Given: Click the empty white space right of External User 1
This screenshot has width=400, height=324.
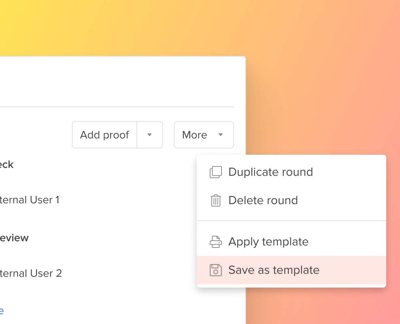Looking at the screenshot, I should click(128, 200).
